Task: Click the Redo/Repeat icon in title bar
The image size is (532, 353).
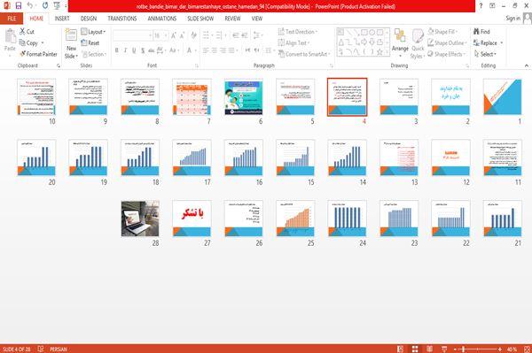Action: tap(45, 6)
